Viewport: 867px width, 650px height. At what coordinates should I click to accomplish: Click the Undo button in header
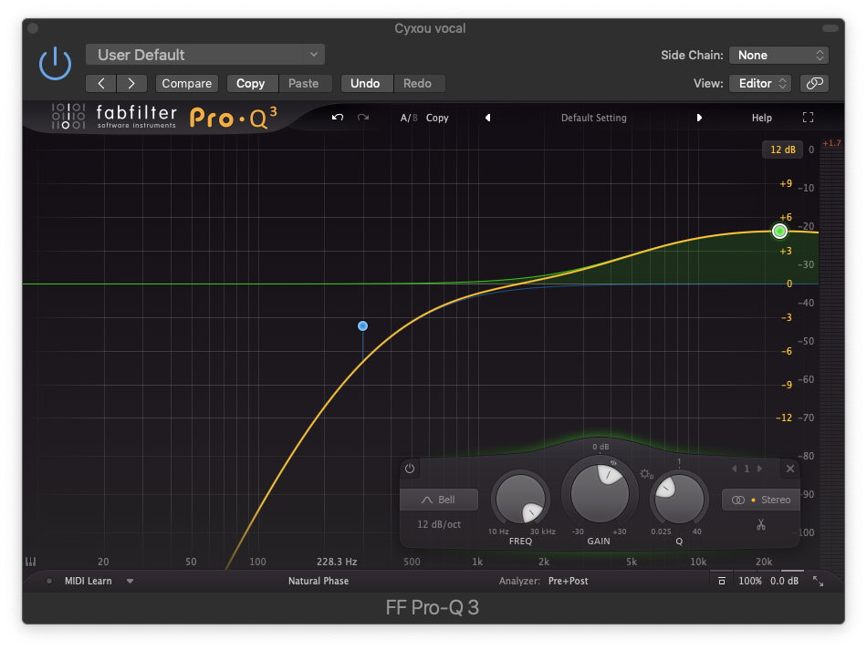coord(365,83)
